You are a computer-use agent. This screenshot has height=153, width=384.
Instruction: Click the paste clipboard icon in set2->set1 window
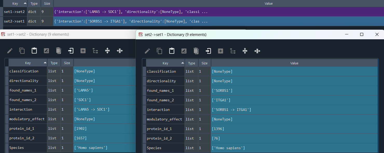pyautogui.click(x=172, y=51)
